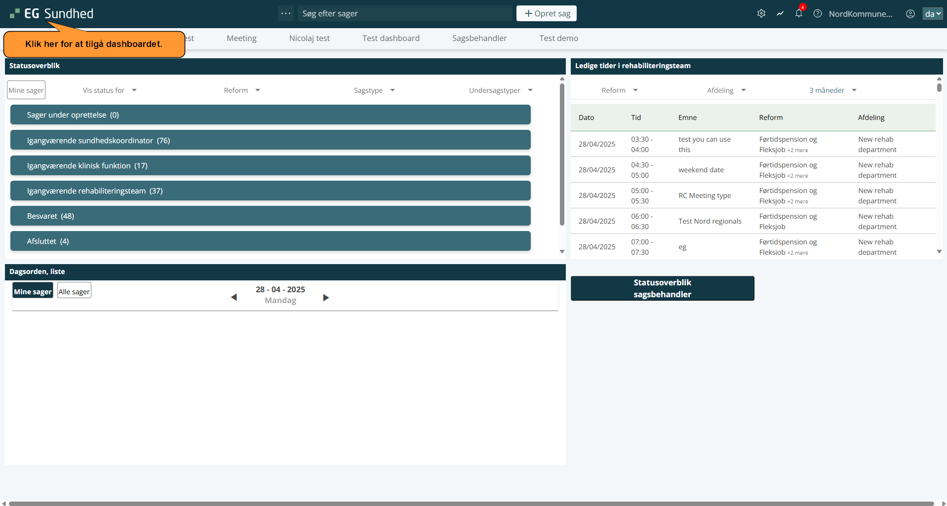Switch agenda to Alle sager
947x506 pixels.
tap(74, 291)
